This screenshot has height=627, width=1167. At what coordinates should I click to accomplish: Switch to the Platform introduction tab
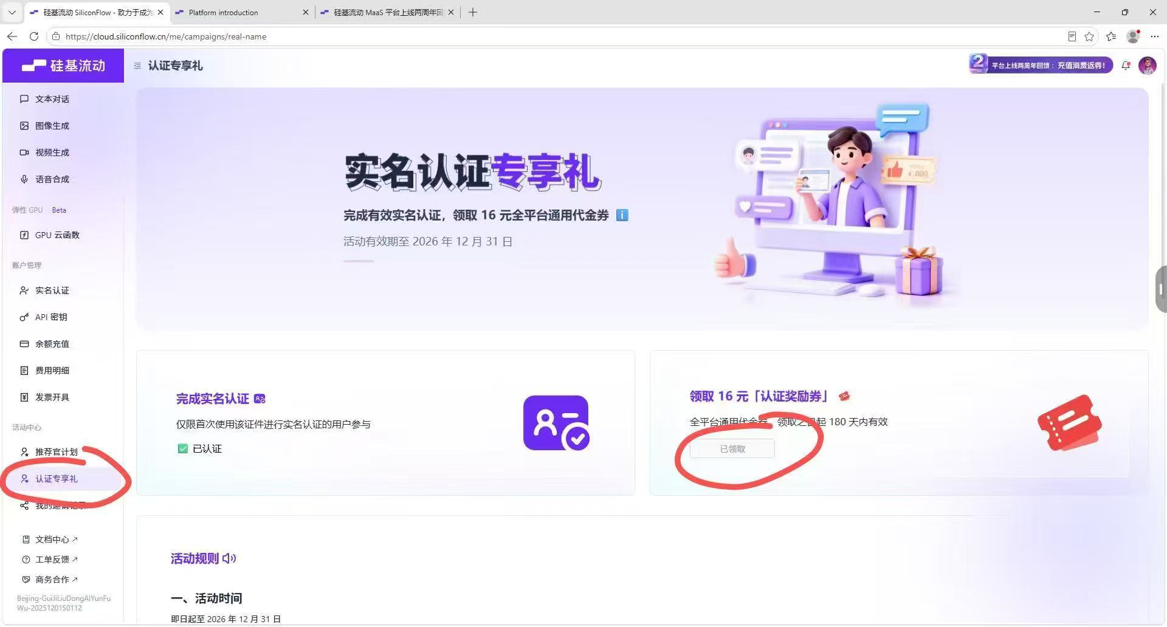click(x=242, y=12)
